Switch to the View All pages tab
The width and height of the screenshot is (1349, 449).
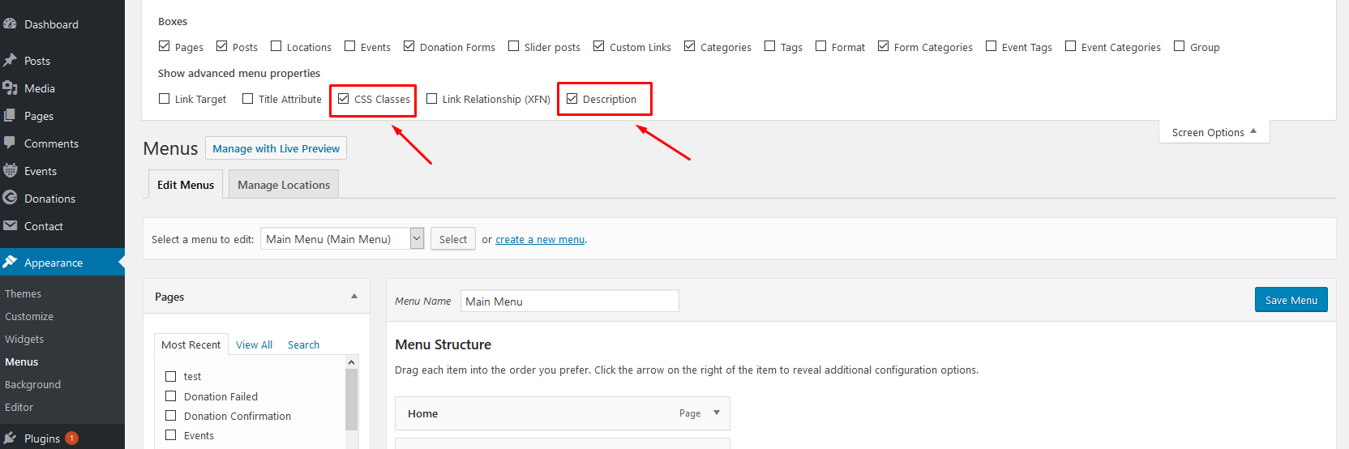pos(254,344)
